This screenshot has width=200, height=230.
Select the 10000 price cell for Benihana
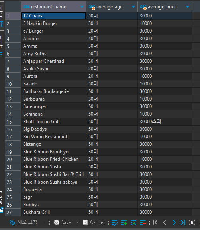(165, 114)
